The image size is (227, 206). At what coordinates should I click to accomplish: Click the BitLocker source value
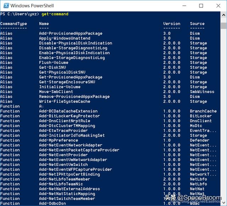click(201, 116)
